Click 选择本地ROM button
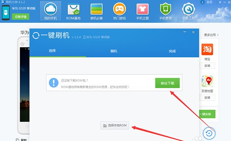Screen dimensions: 231x141 point(115,125)
